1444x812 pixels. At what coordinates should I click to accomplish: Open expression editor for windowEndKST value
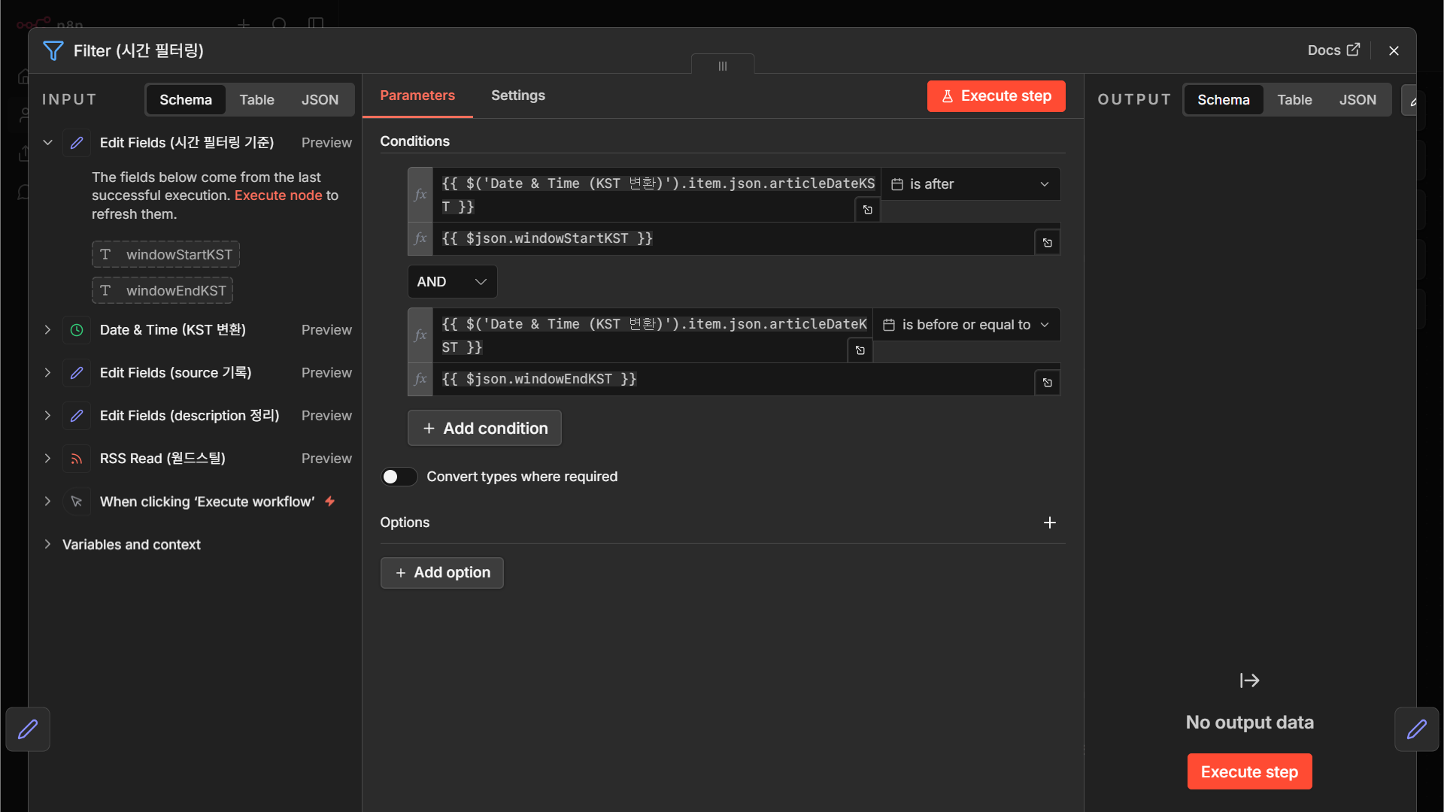pos(1048,383)
